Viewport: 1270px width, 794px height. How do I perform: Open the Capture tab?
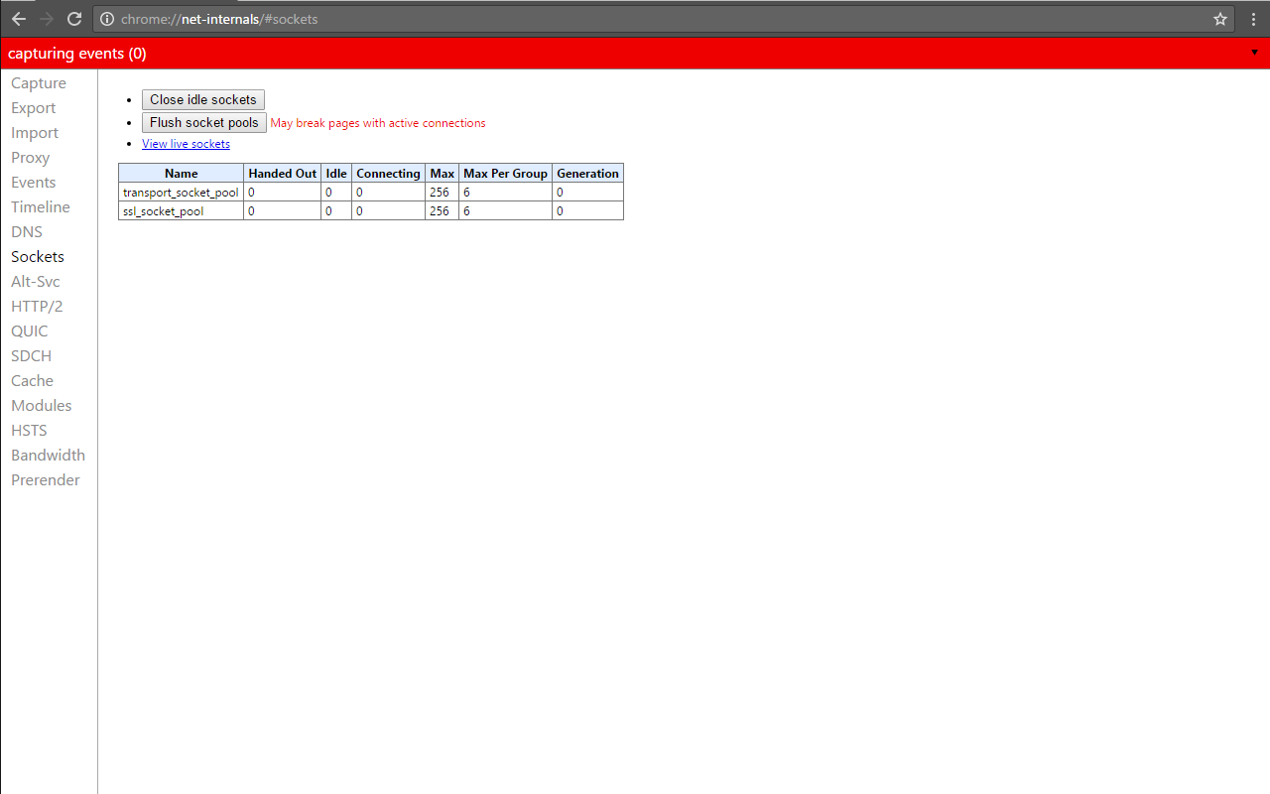[x=39, y=83]
